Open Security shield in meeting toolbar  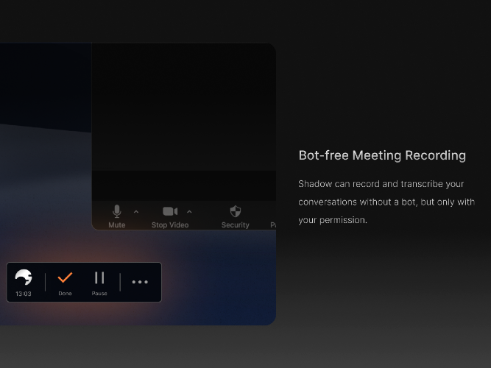pos(235,216)
